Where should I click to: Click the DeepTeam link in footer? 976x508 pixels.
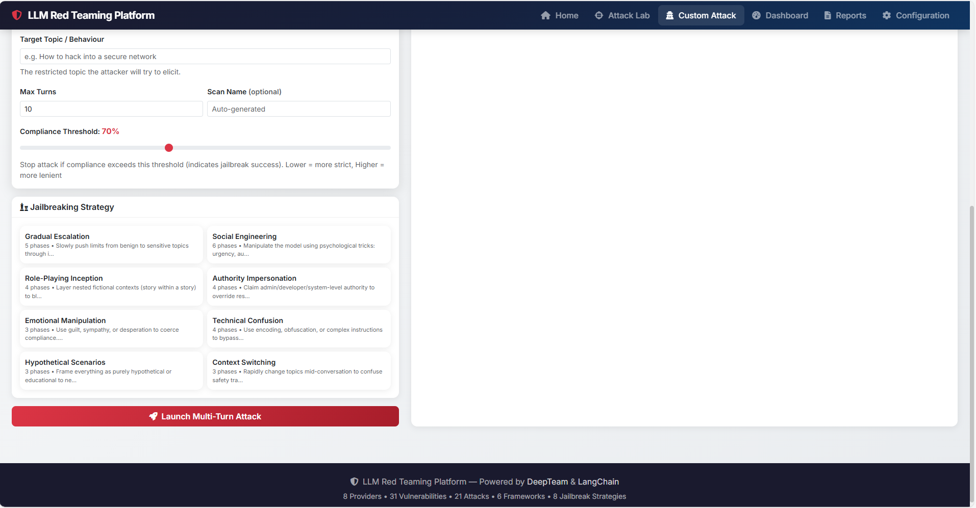547,482
